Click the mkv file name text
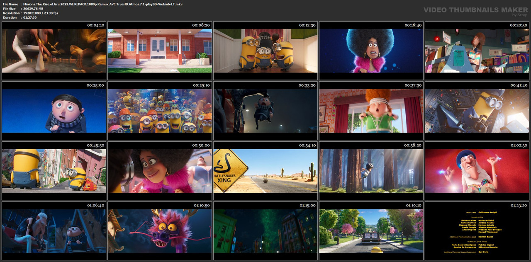The height and width of the screenshot is (262, 531). [103, 4]
